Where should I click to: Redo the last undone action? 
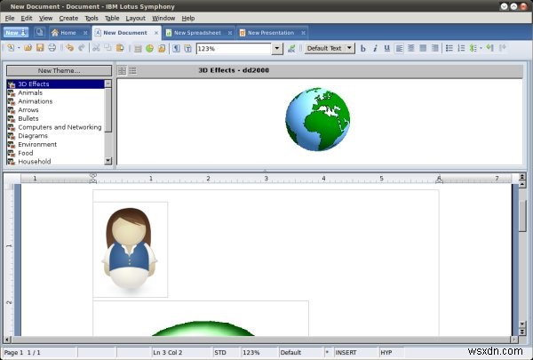coord(82,48)
